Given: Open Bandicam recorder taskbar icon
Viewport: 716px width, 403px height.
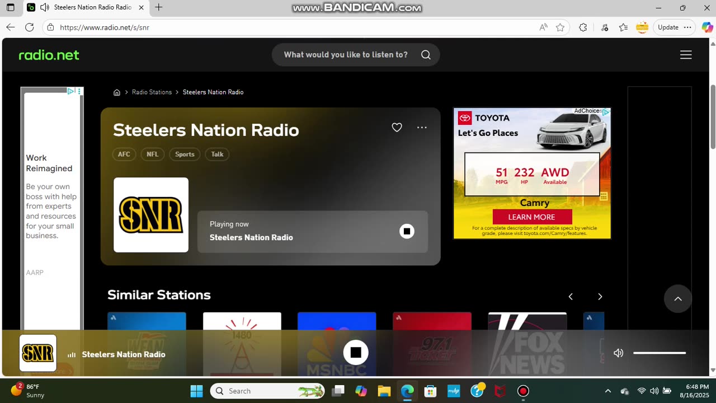Looking at the screenshot, I should pos(523,391).
